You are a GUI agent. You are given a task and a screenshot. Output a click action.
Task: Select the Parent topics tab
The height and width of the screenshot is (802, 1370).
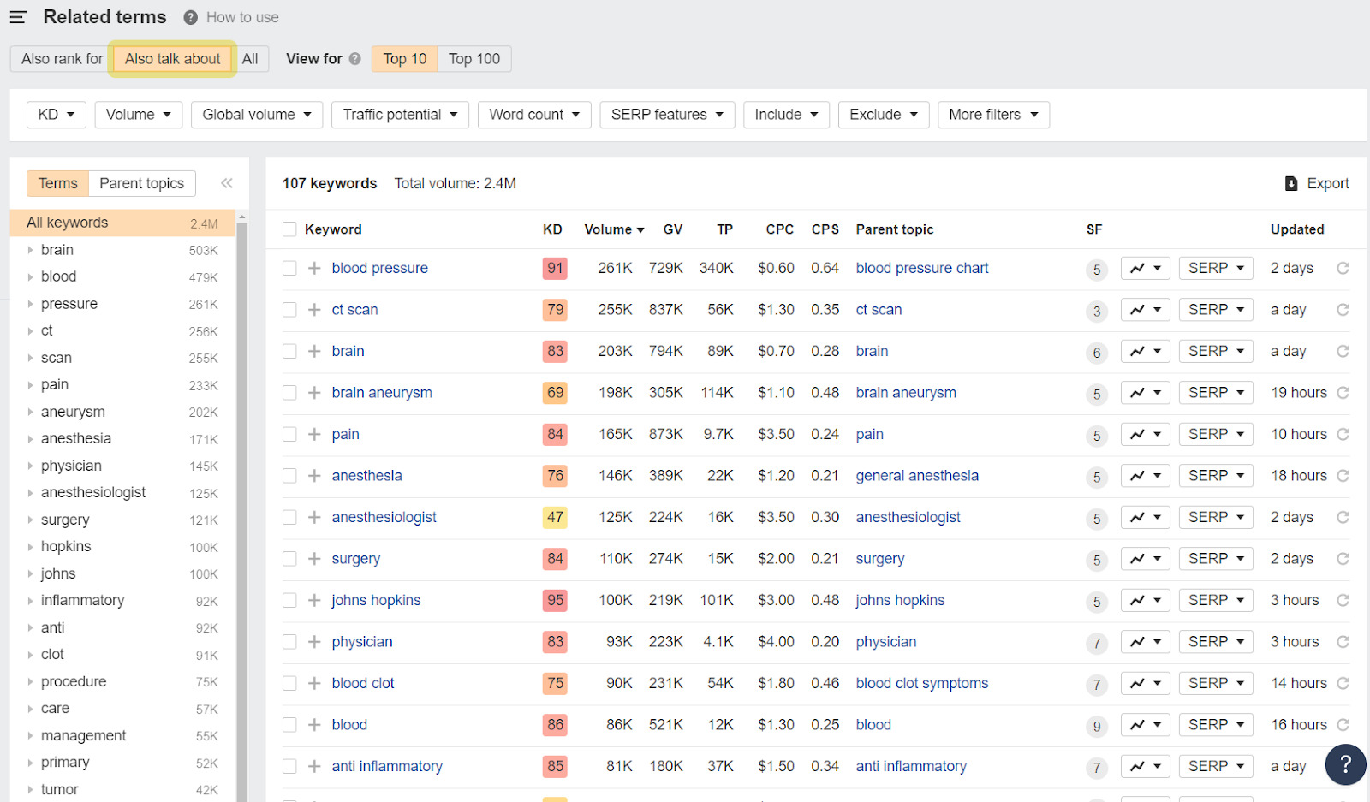pos(141,183)
